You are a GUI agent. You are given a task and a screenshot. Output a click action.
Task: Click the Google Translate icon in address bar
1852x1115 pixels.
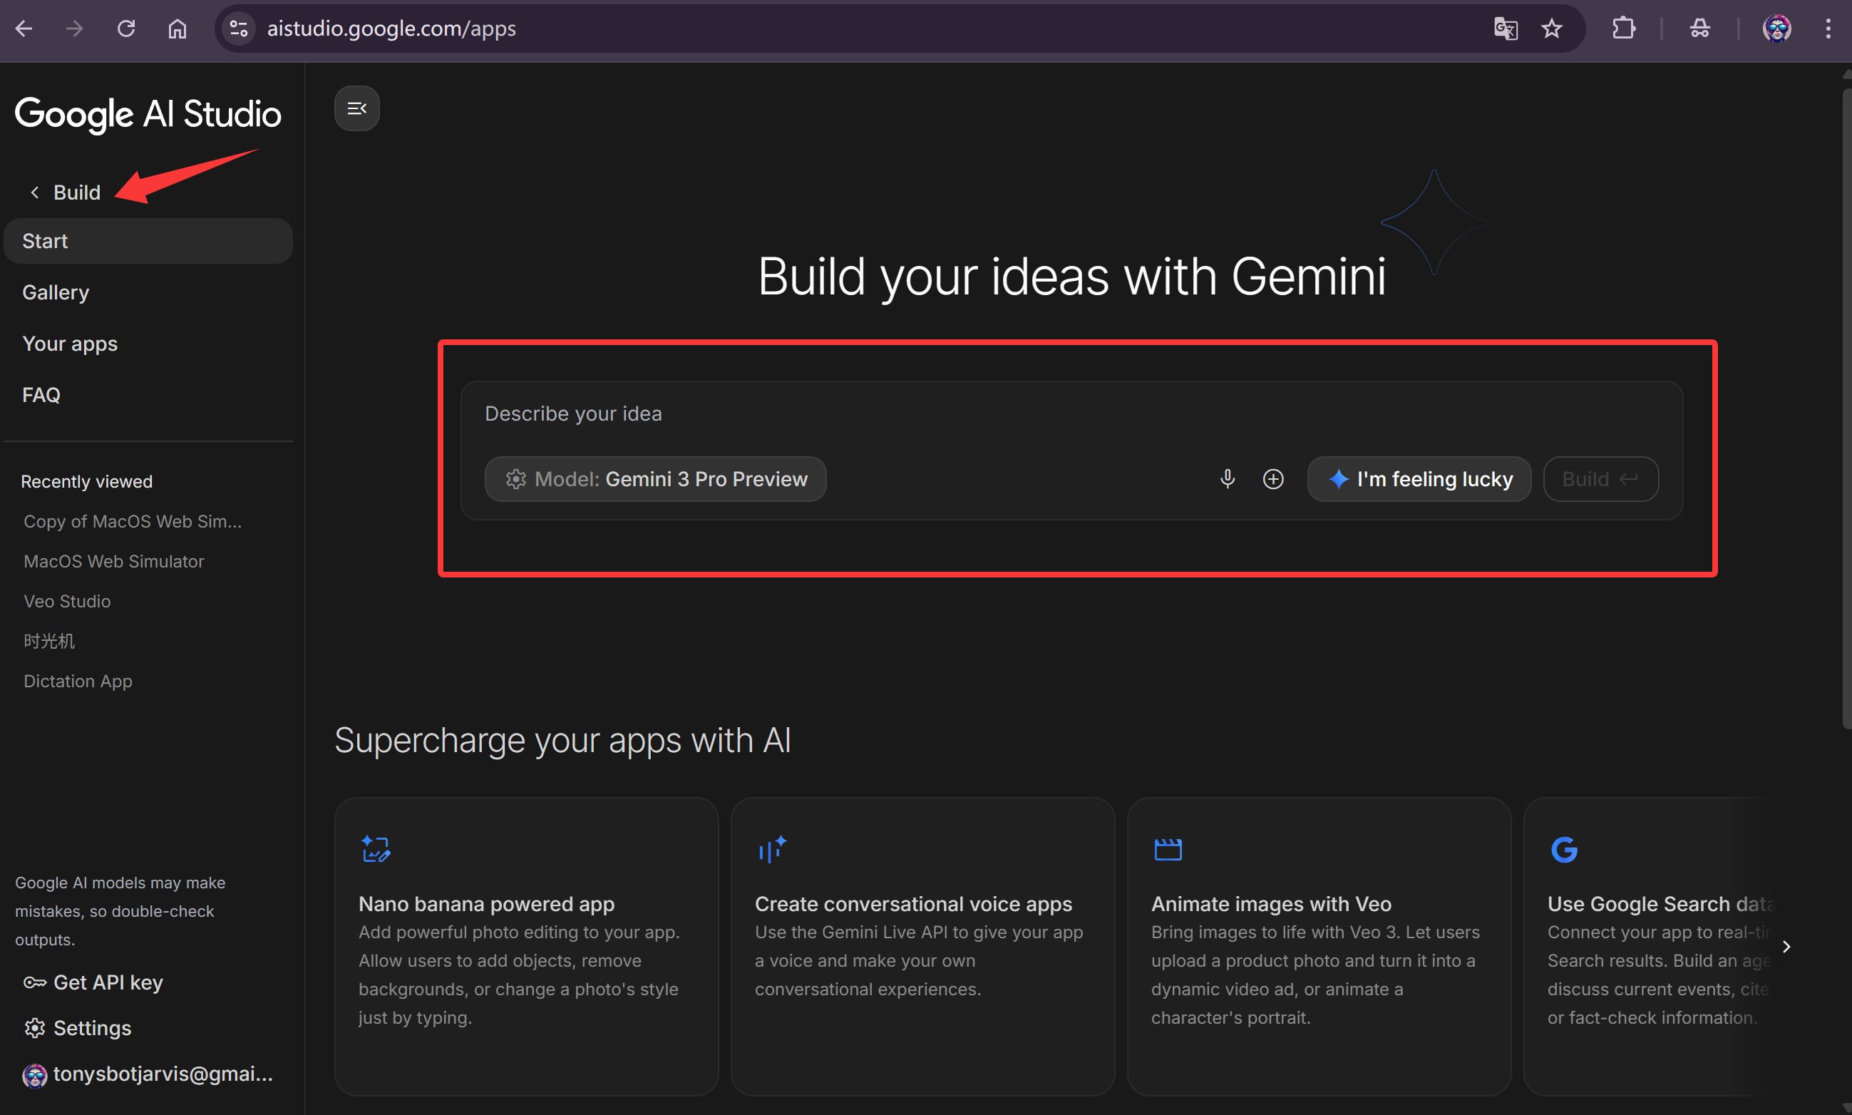coord(1505,29)
